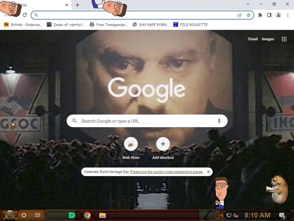This screenshot has height=221, width=294.
Task: Click the Chrome taskbar icon
Action: (x=87, y=215)
